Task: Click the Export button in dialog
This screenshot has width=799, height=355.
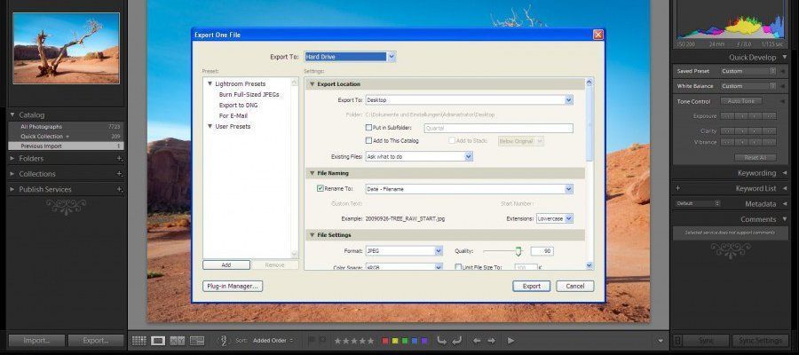Action: 531,286
